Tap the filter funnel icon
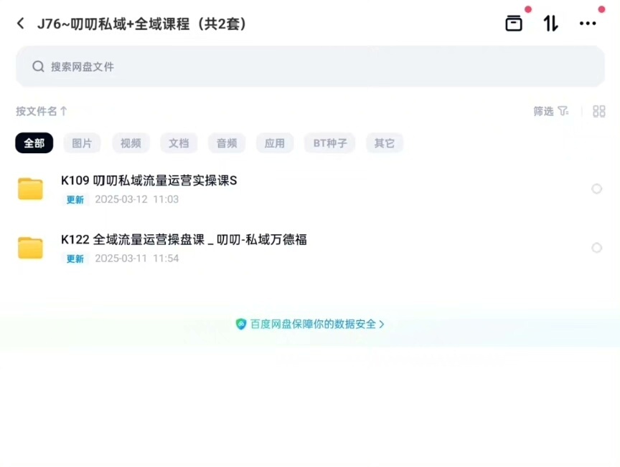 pos(563,111)
